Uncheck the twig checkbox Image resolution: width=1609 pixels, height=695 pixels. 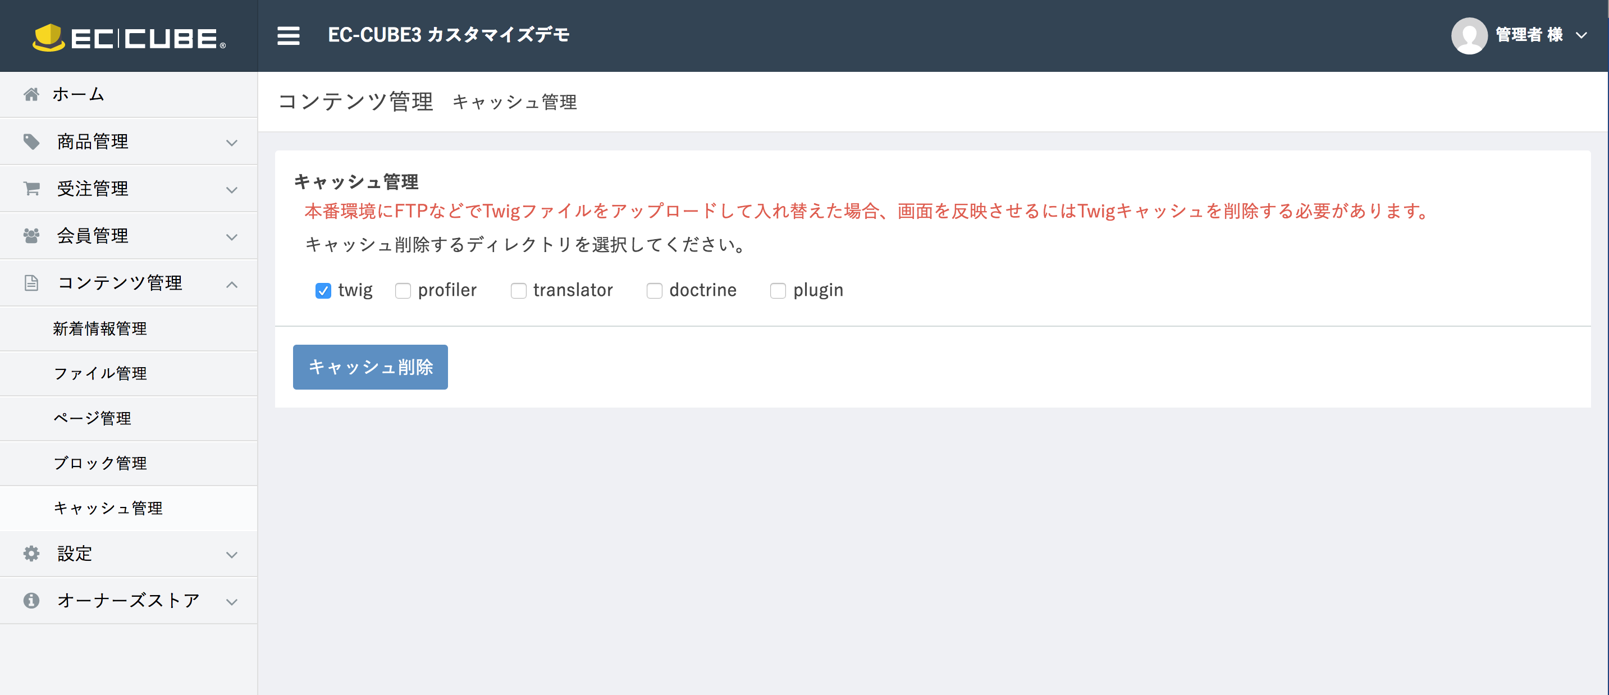(323, 290)
